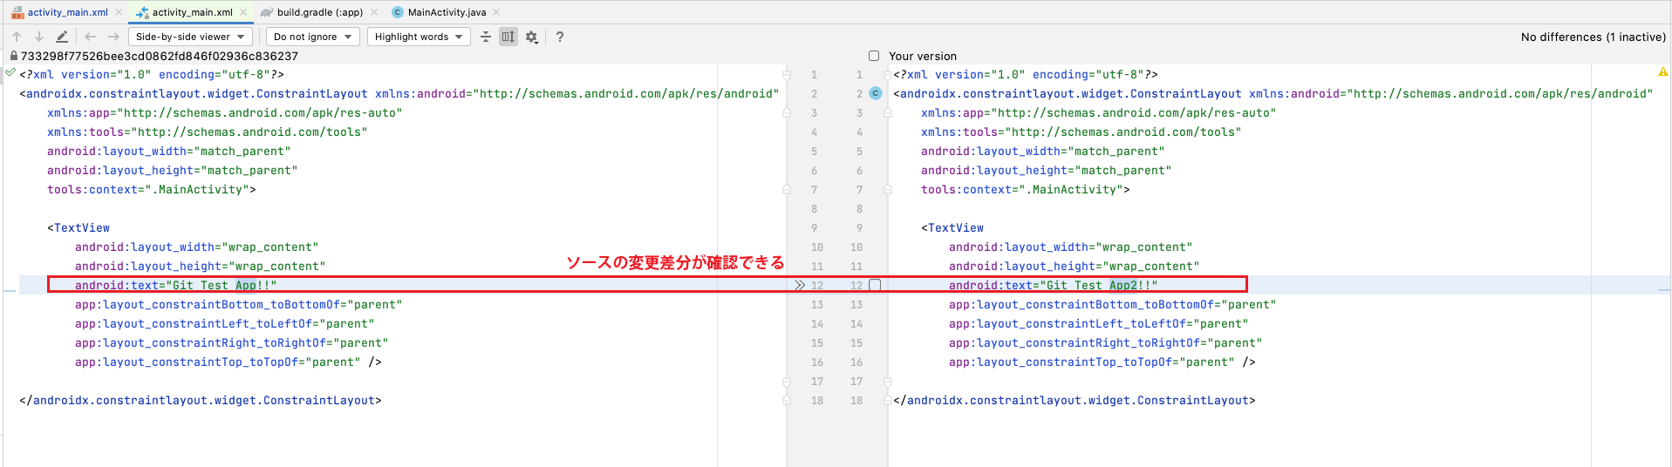Collapse fold marker at line 1 of hash revision pane
The image size is (1672, 467).
point(786,75)
